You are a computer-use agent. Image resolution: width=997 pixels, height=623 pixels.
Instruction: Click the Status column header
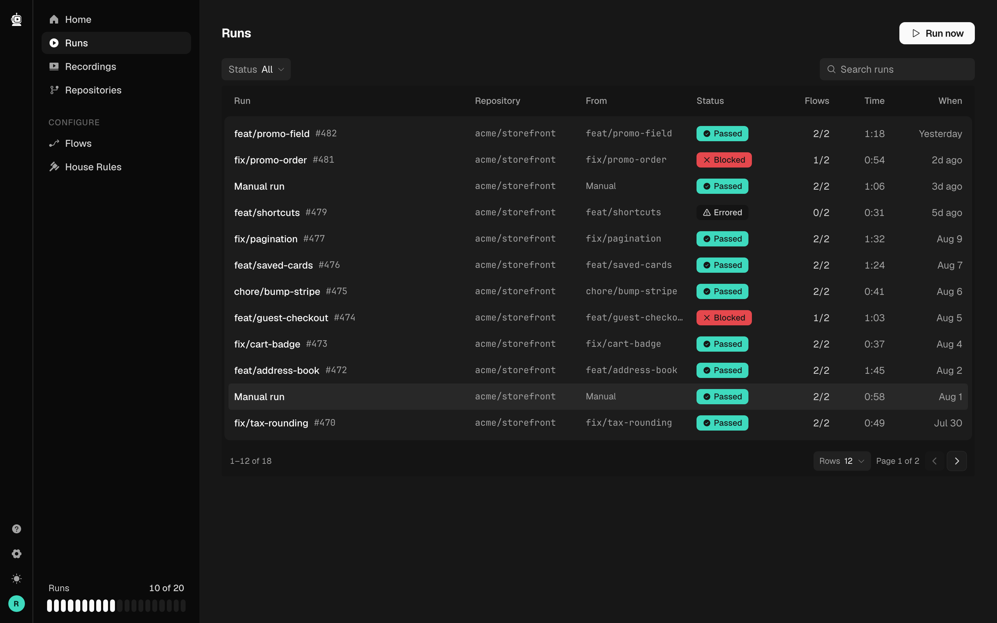point(710,101)
